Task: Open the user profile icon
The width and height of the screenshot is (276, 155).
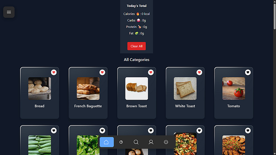Action: click(x=151, y=142)
